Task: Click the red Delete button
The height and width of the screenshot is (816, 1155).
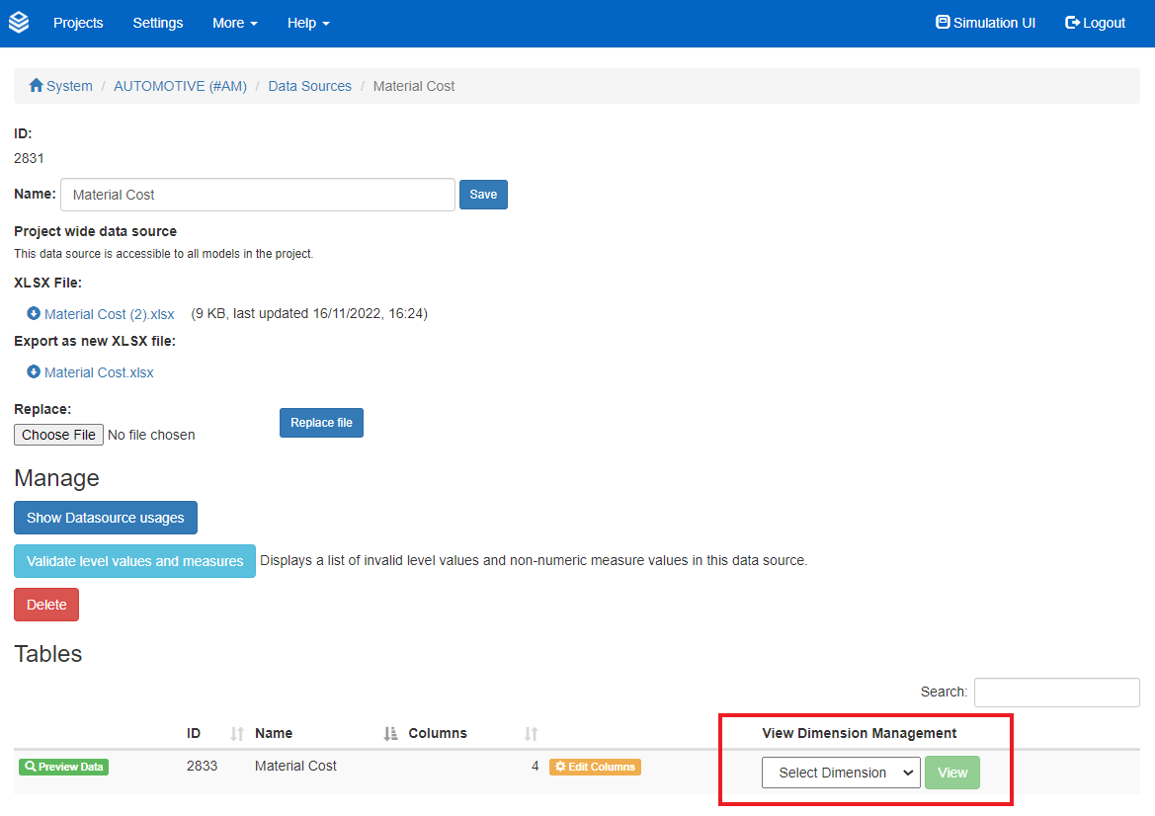Action: 46,605
